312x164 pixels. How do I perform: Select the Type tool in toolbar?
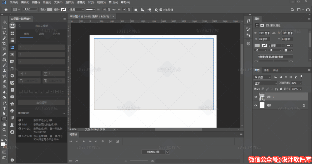click(4, 108)
